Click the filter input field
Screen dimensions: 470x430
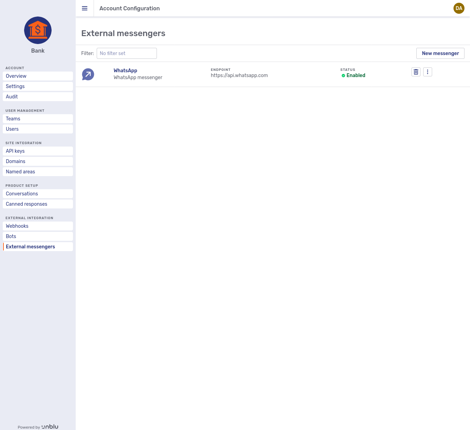pyautogui.click(x=127, y=53)
